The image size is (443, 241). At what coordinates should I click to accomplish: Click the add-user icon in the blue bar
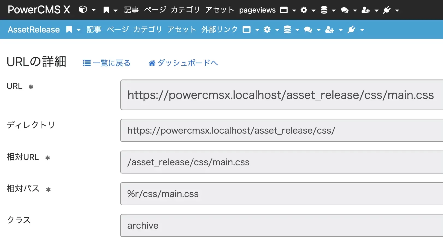point(330,30)
